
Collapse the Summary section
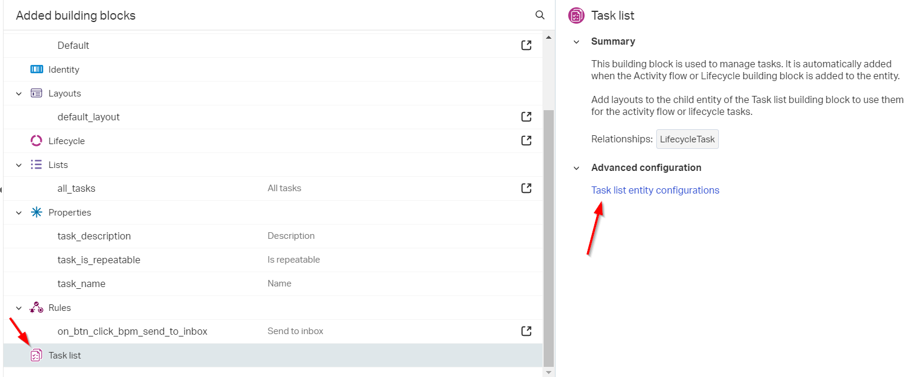coord(575,41)
